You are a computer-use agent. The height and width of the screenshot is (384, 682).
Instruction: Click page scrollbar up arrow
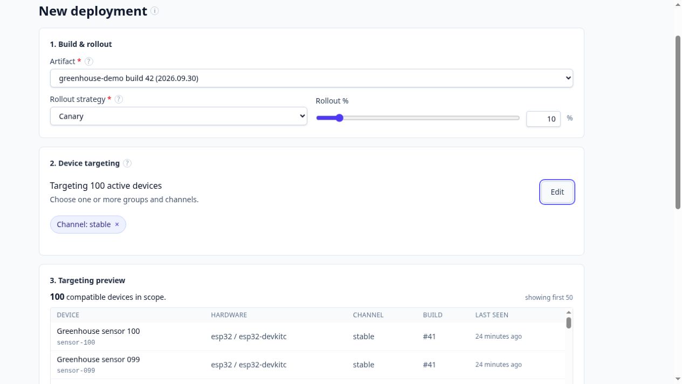coord(678,4)
